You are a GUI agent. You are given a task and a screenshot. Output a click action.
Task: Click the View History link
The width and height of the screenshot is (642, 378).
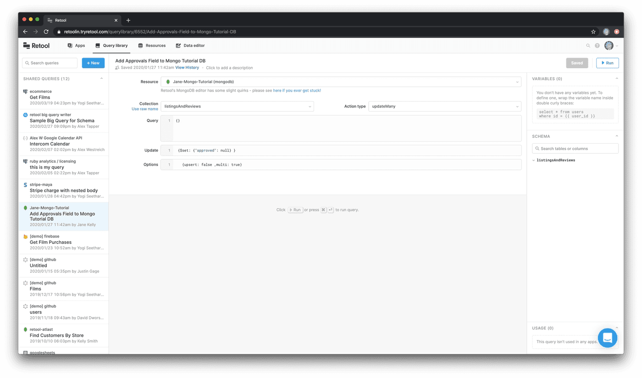pyautogui.click(x=187, y=68)
